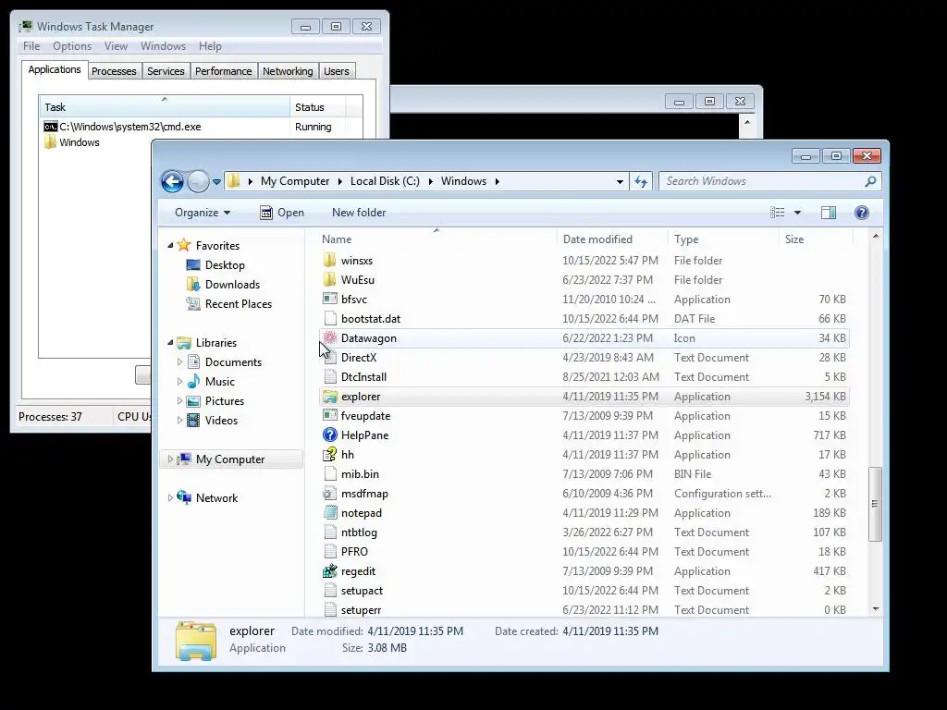Image resolution: width=947 pixels, height=710 pixels.
Task: Click New folder button
Action: coord(359,213)
